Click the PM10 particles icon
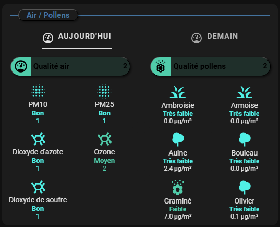 38,91
